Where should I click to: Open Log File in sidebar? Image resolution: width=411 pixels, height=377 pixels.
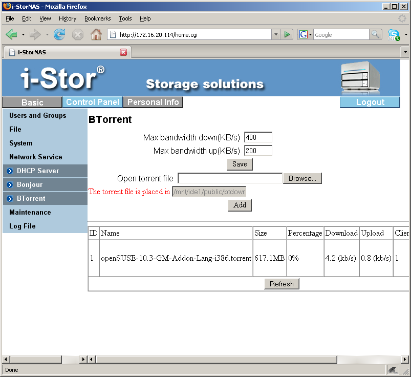pyautogui.click(x=23, y=226)
